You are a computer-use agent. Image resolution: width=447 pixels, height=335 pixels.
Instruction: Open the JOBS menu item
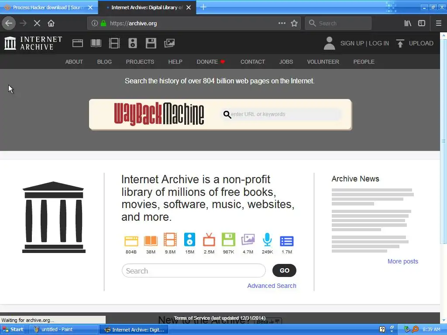point(286,62)
